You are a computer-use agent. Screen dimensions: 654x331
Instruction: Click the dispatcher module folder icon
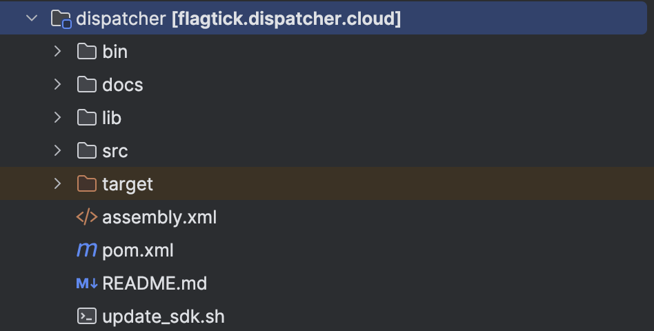coord(61,19)
